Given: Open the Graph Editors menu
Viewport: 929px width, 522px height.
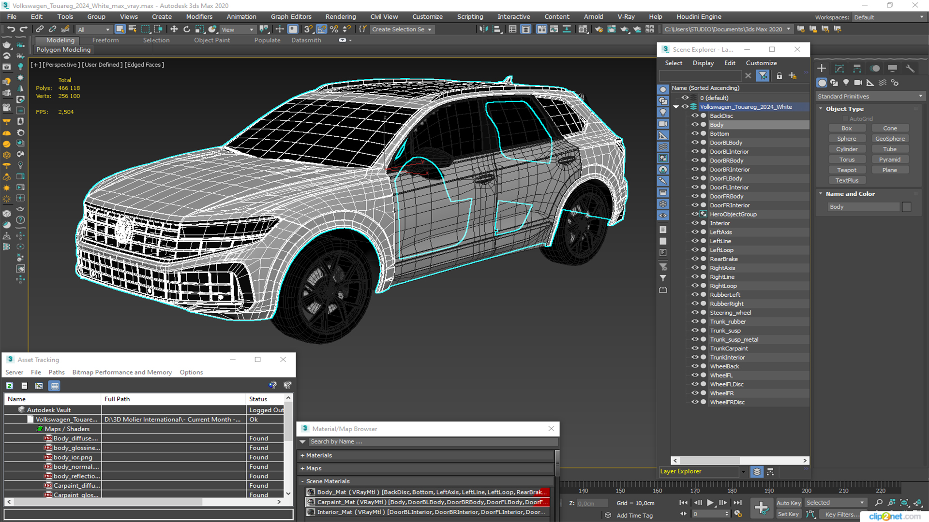Looking at the screenshot, I should coord(291,17).
